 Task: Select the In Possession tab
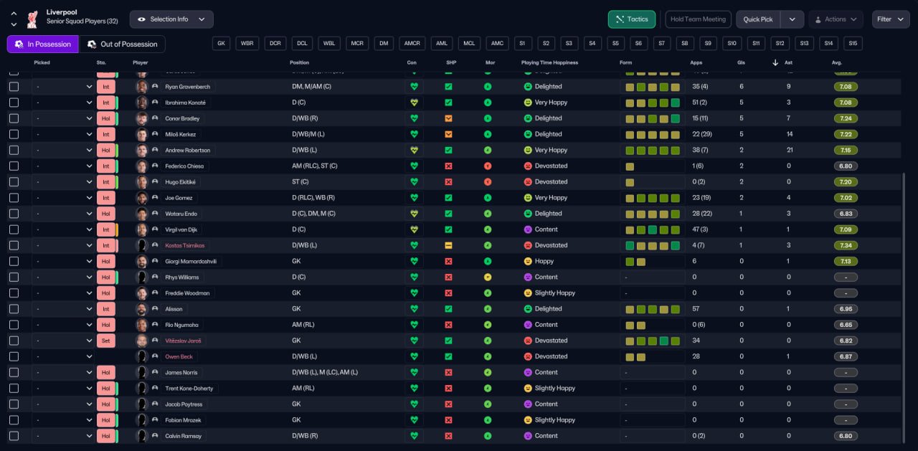tap(43, 44)
